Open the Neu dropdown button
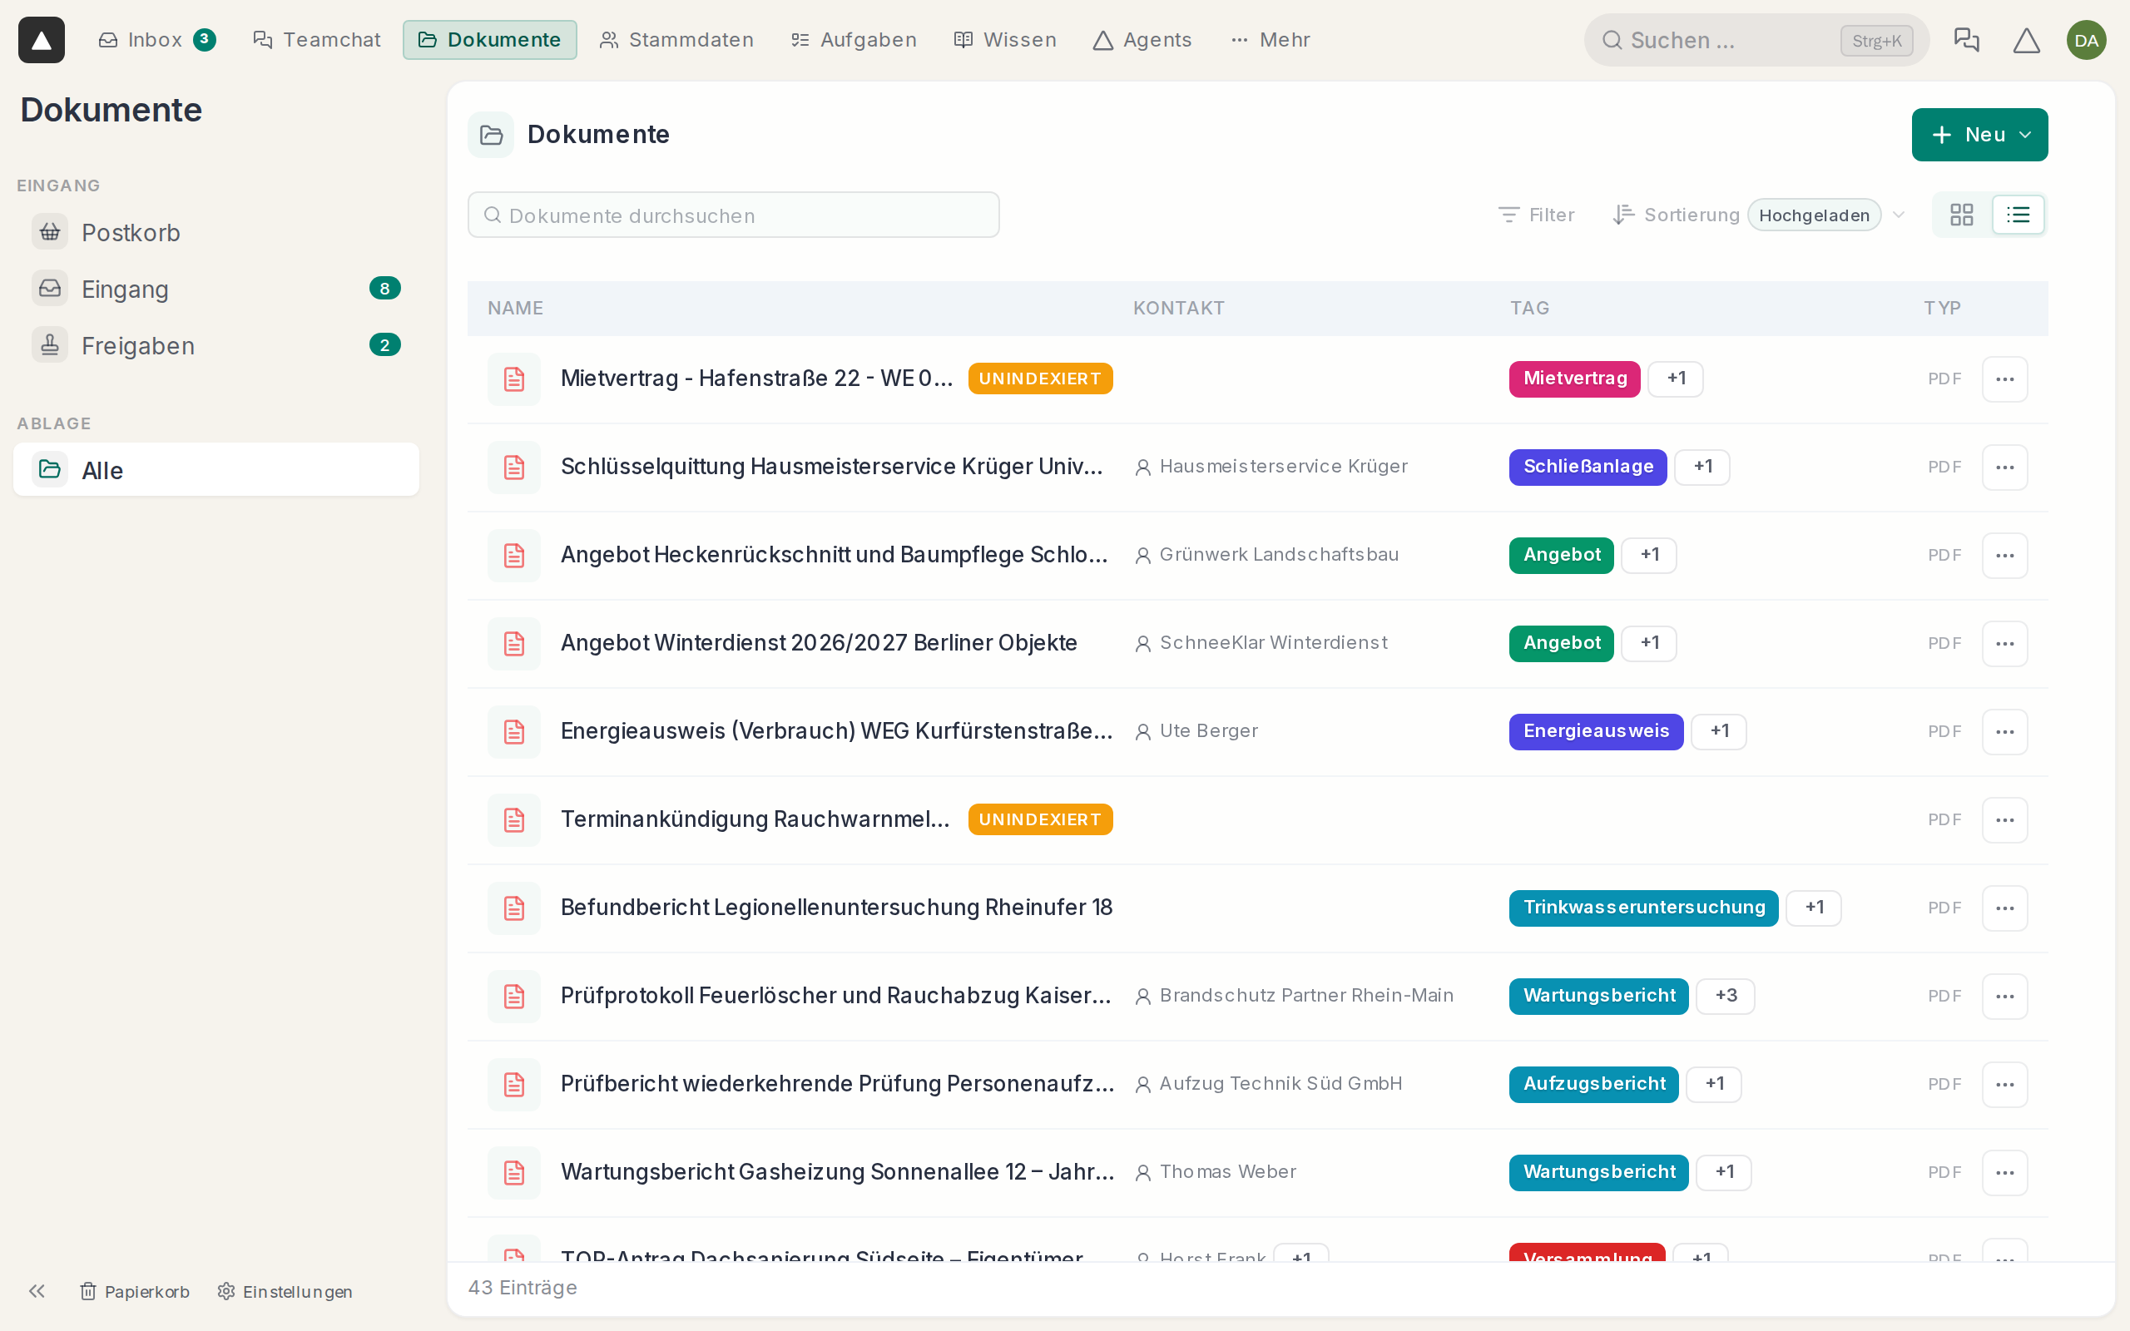The image size is (2130, 1331). pos(1979,135)
